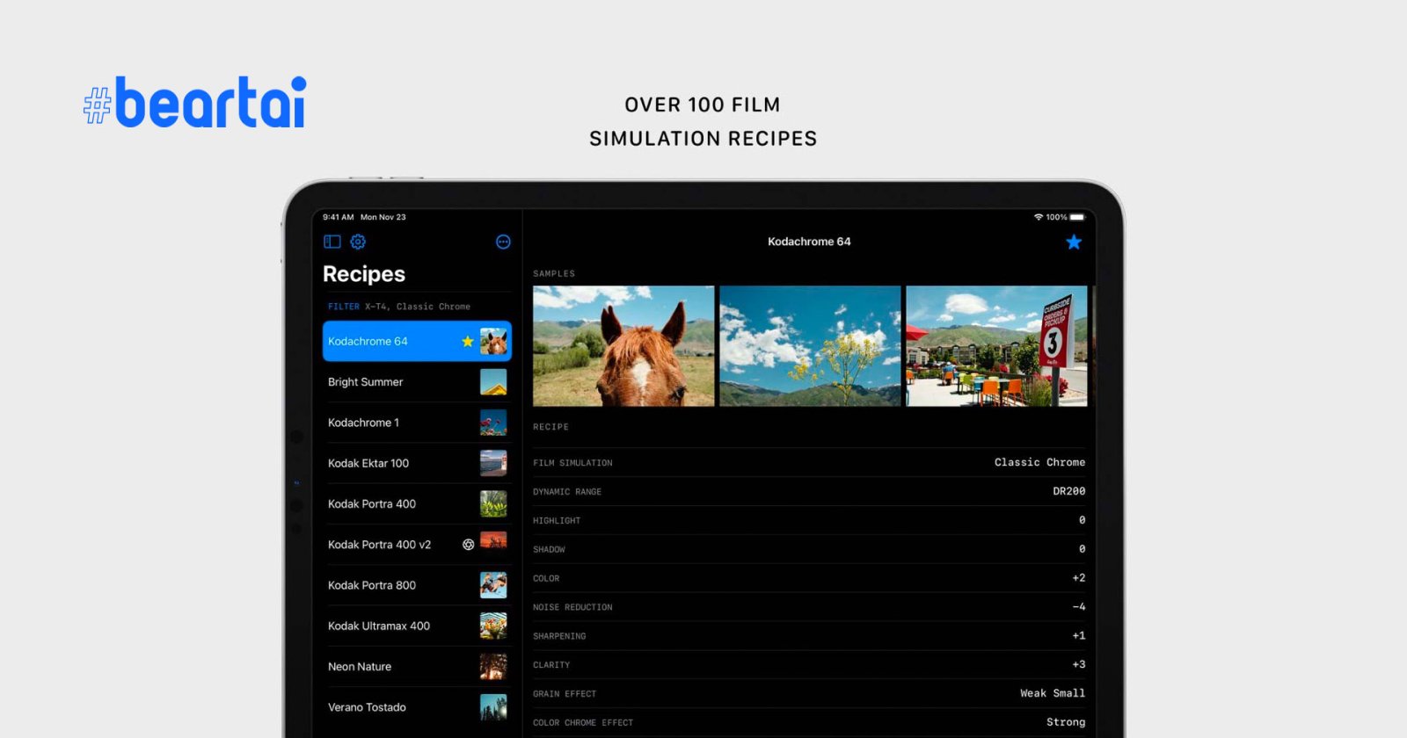Click the Kodak Ultramax 400 thumbnail

[493, 626]
